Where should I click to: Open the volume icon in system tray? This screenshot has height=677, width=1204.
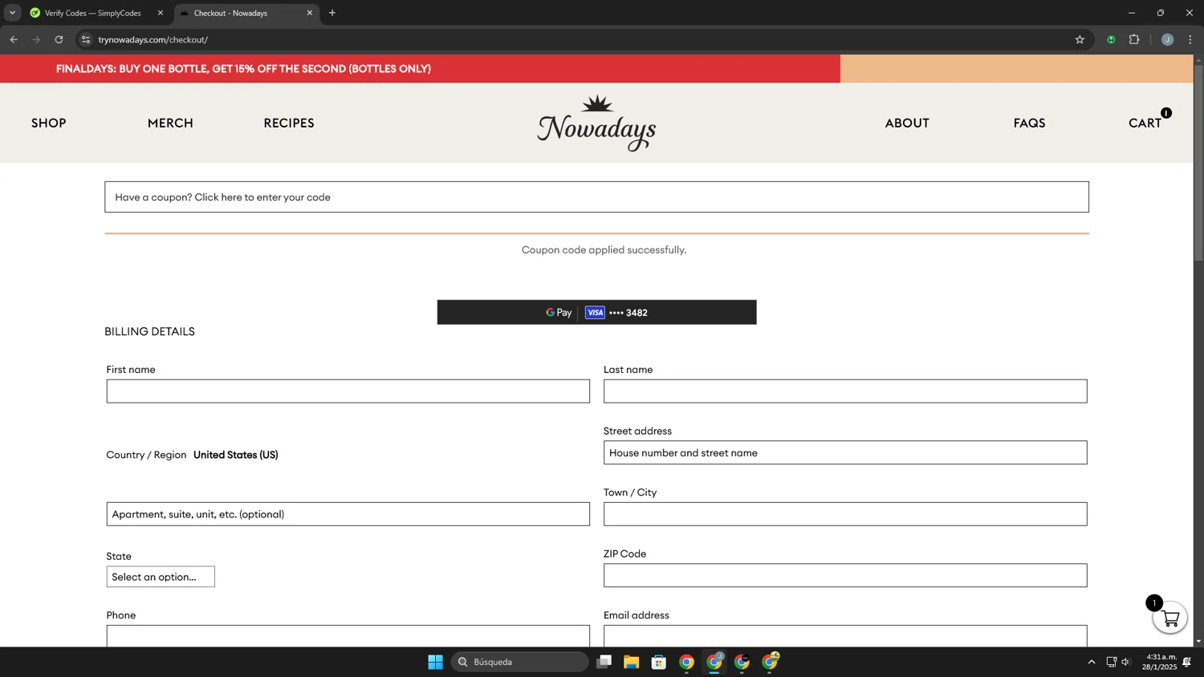pyautogui.click(x=1126, y=662)
